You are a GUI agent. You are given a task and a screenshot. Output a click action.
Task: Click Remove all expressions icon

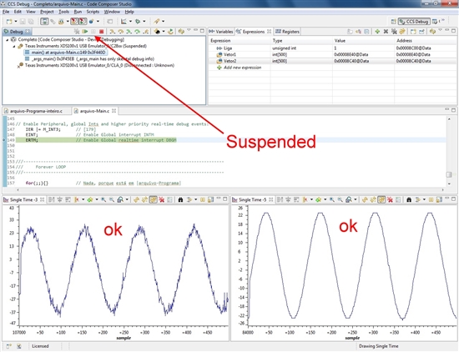point(394,32)
